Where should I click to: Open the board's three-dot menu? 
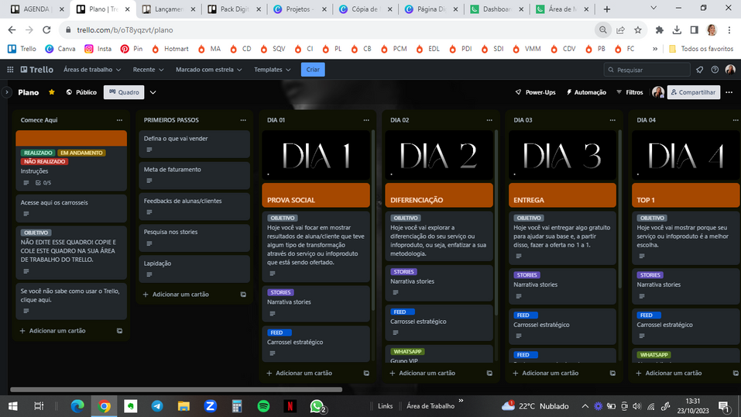(729, 92)
